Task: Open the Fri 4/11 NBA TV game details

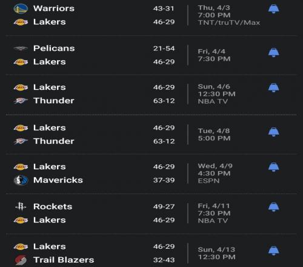Action: coord(214,214)
